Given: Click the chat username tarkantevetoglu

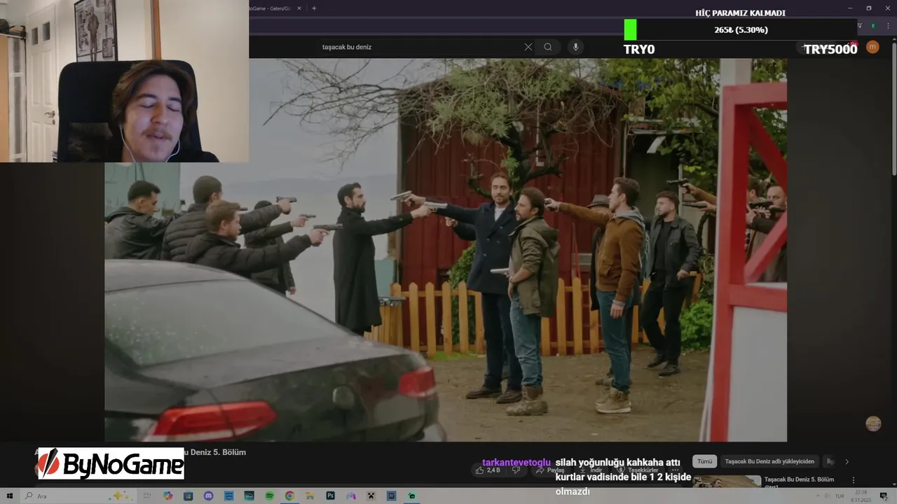Looking at the screenshot, I should pyautogui.click(x=516, y=463).
